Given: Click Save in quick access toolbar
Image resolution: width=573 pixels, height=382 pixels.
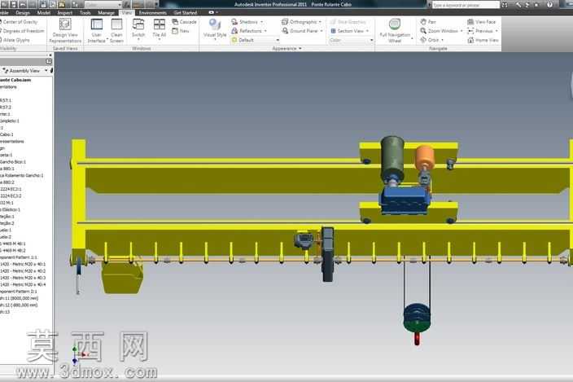Looking at the screenshot, I should [13, 4].
